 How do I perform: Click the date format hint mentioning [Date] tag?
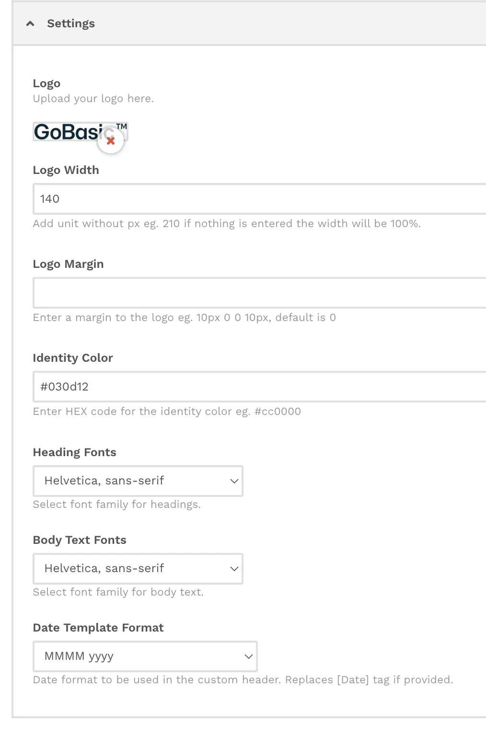[x=243, y=680]
